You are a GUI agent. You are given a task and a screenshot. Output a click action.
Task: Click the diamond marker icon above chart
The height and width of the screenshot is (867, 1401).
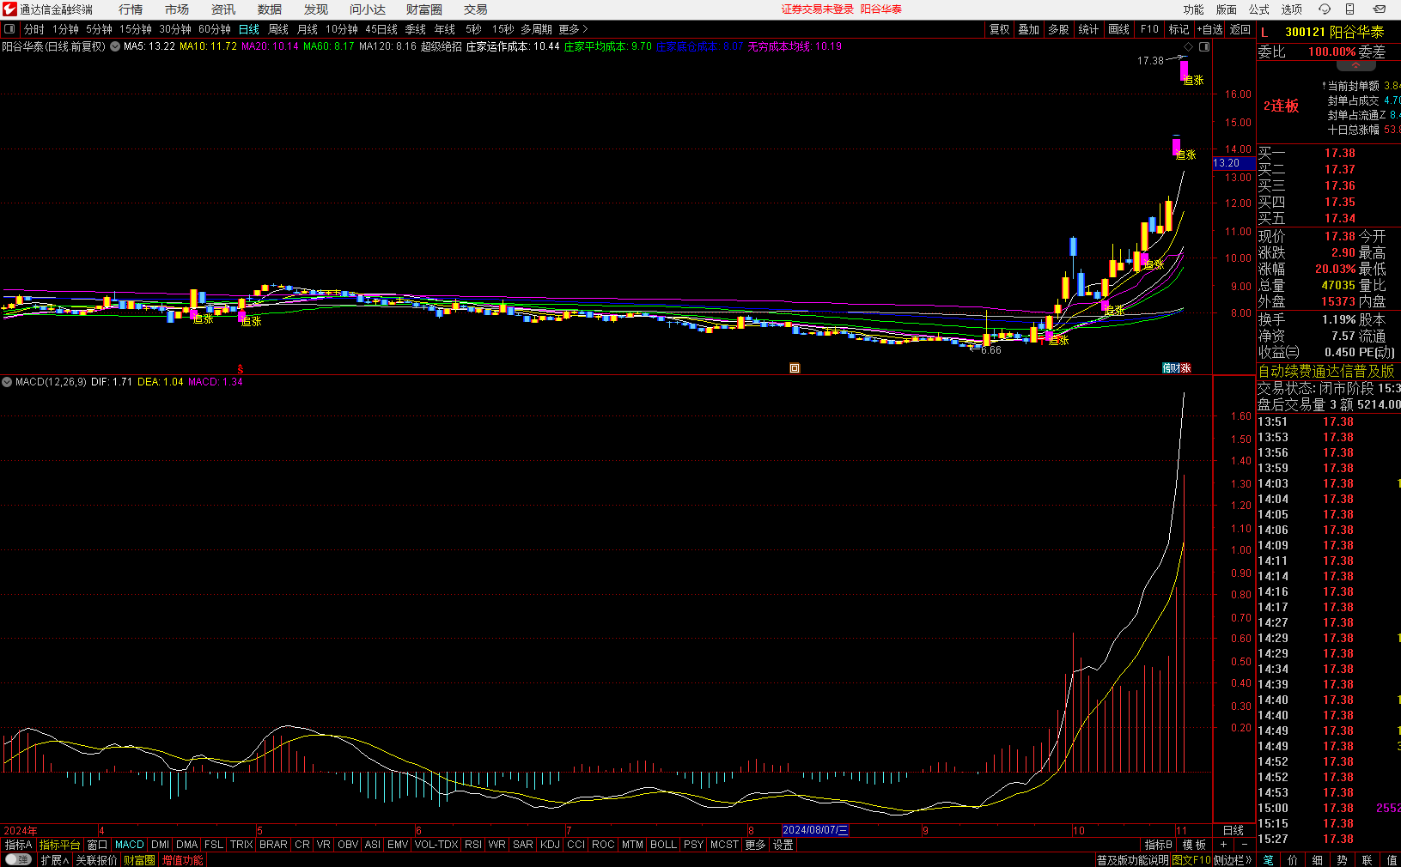pos(1189,46)
